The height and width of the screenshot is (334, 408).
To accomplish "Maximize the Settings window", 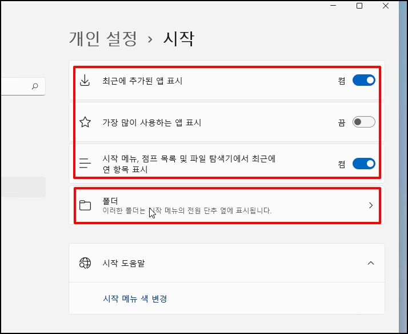I will [x=359, y=6].
